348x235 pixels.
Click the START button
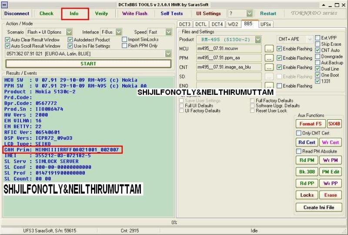88,64
